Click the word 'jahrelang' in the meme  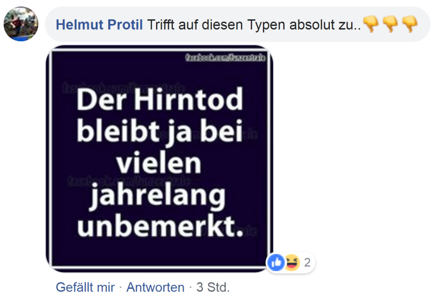(158, 196)
